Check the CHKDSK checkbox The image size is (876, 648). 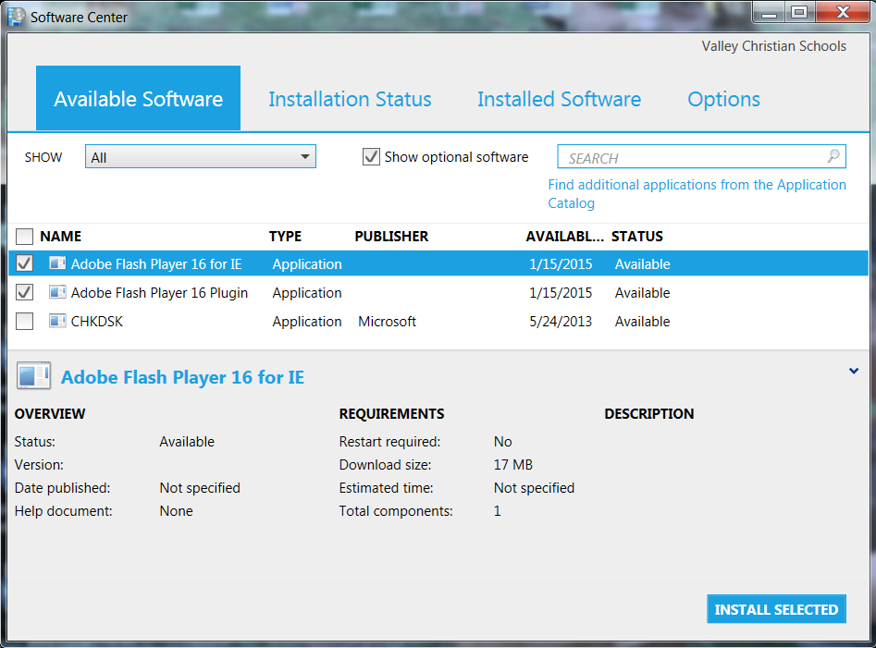(25, 322)
